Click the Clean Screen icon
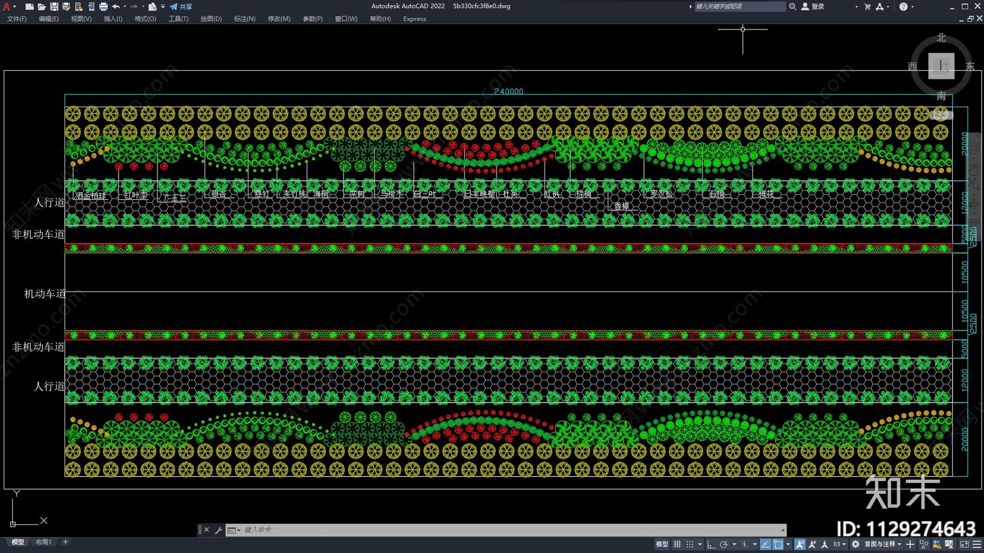 point(964,544)
